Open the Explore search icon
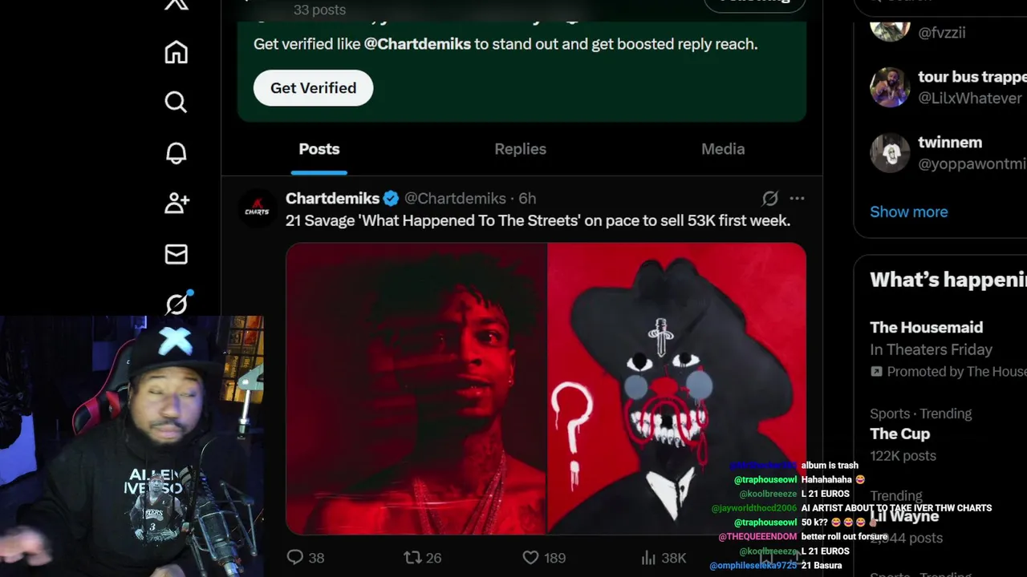 click(177, 103)
